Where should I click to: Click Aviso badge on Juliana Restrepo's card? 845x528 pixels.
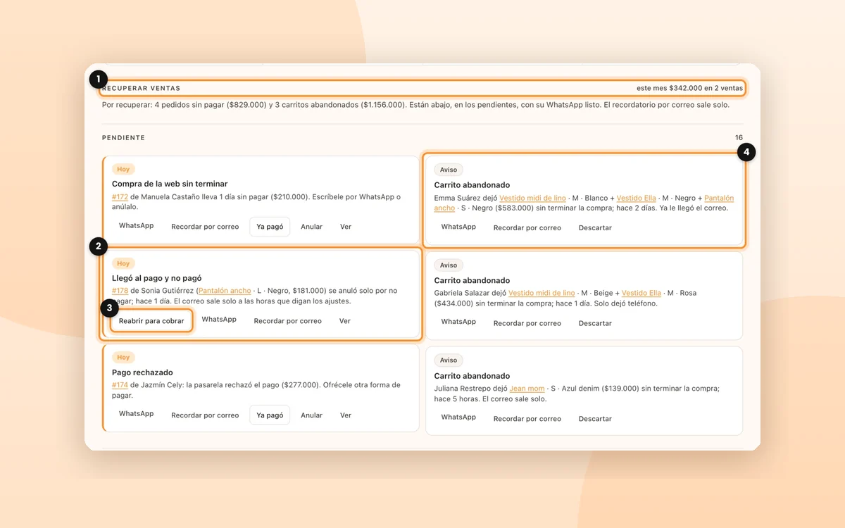[x=449, y=360]
